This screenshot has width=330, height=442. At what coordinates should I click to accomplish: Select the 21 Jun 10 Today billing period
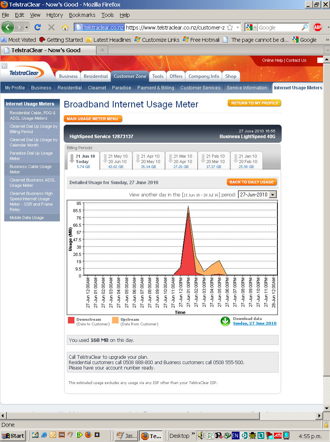click(83, 161)
